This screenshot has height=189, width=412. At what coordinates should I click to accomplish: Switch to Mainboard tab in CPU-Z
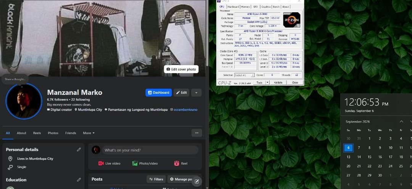233,6
